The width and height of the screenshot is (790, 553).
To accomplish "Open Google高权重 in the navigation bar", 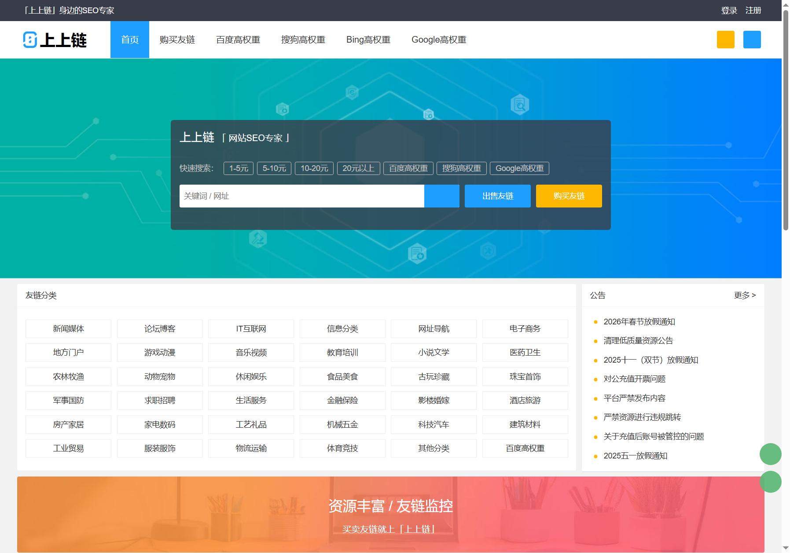I will pos(439,40).
